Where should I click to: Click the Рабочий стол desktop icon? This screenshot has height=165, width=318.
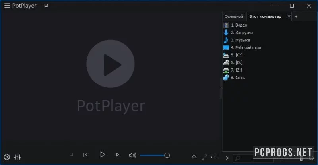pyautogui.click(x=226, y=47)
